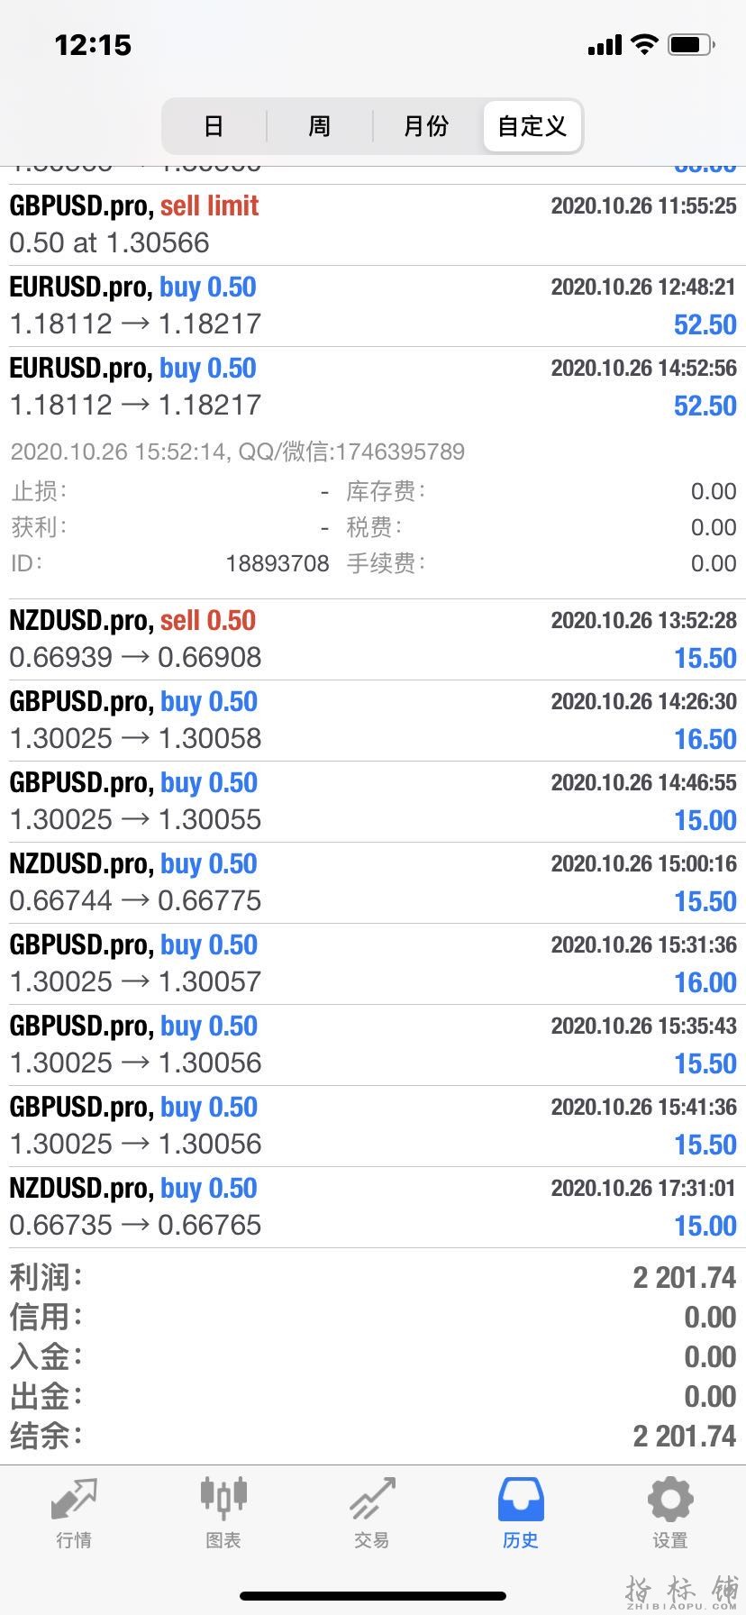Open the 图表 chart candlestick icon
Viewport: 746px width, 1615px height.
[x=223, y=1500]
